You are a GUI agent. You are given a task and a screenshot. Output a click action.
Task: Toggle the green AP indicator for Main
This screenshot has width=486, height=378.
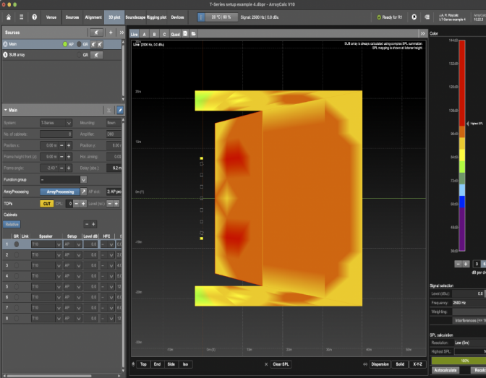(x=64, y=44)
